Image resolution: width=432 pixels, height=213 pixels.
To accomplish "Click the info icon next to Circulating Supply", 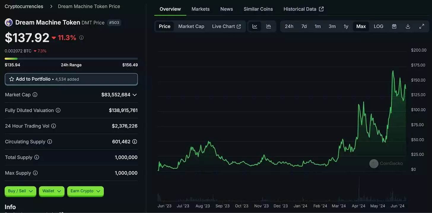I will pyautogui.click(x=50, y=142).
